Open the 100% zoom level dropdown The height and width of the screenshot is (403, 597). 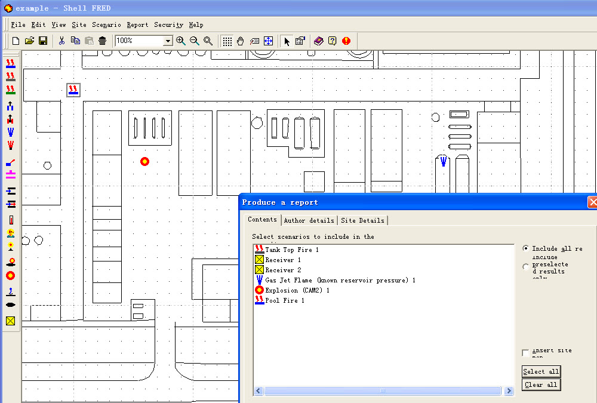click(x=168, y=41)
